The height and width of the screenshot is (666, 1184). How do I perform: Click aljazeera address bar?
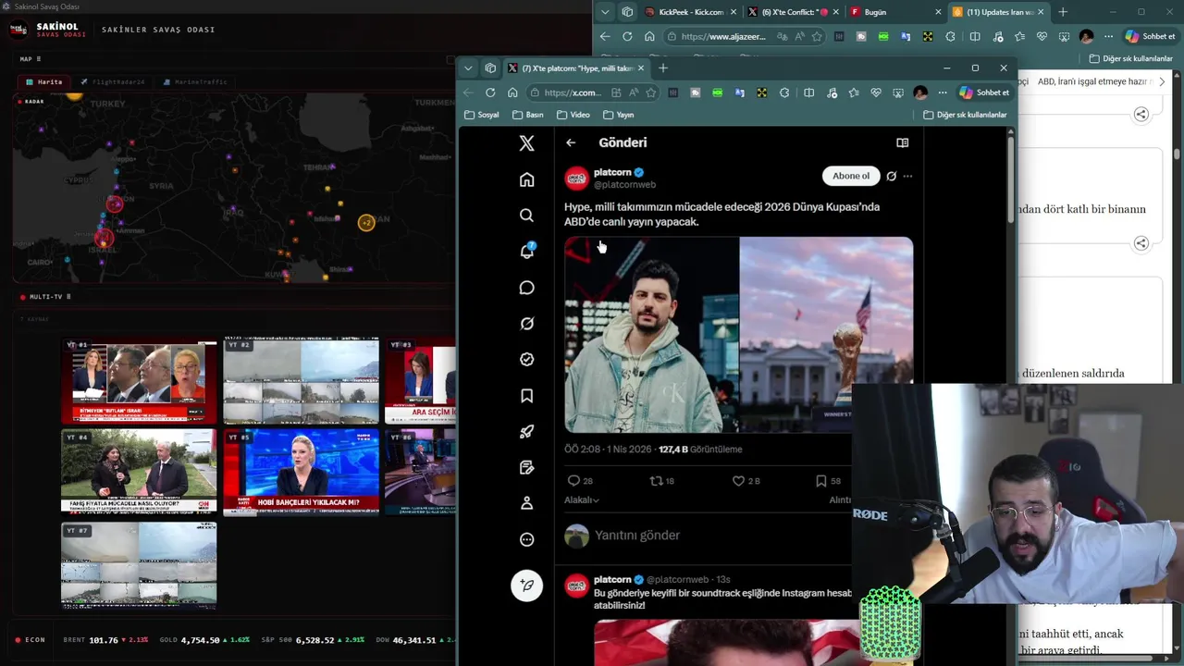click(x=723, y=36)
